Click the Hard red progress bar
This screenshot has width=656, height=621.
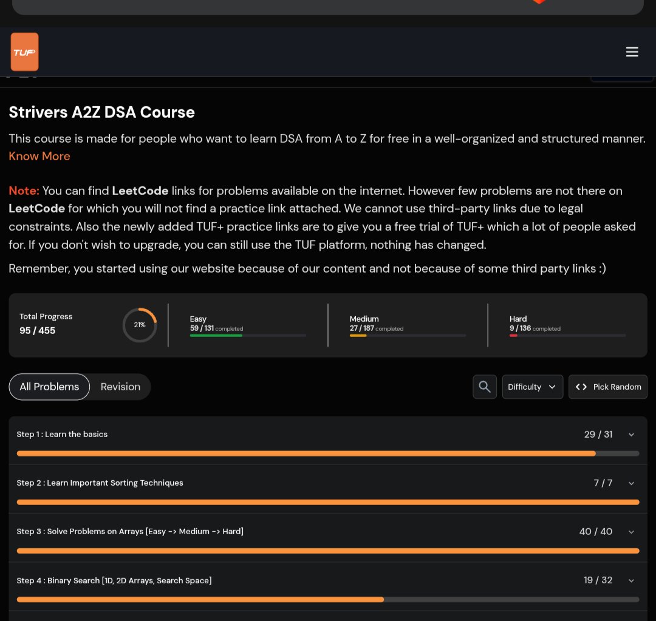567,335
